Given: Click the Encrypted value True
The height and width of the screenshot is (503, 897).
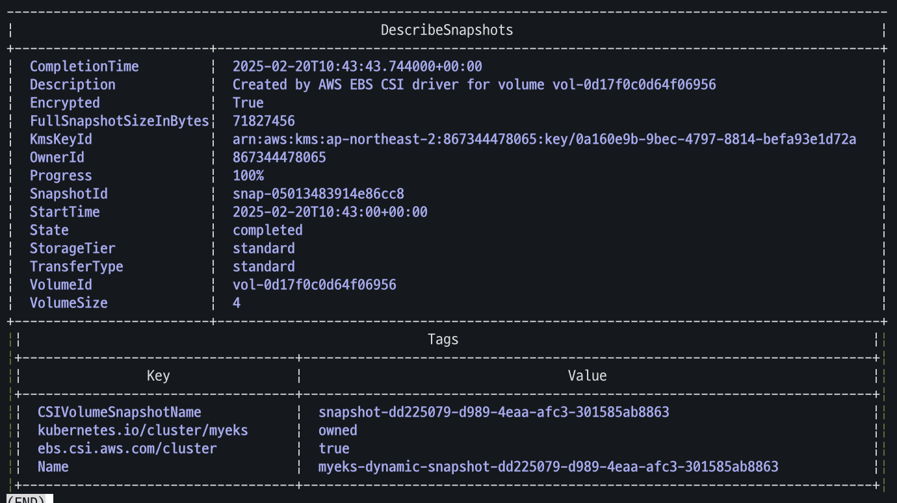Looking at the screenshot, I should pos(248,103).
